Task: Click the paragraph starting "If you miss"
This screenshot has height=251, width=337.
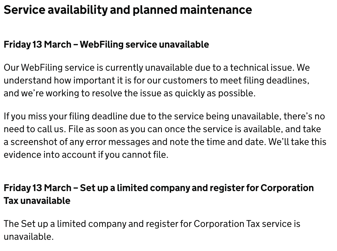Action: 164,135
